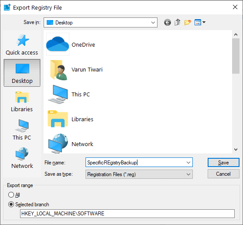The height and width of the screenshot is (225, 243).
Task: Select the All export range option
Action: point(14,194)
